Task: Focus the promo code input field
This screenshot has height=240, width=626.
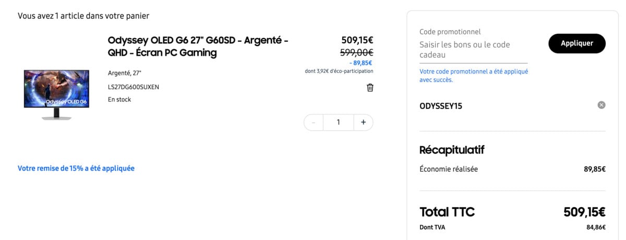Action: click(x=473, y=50)
